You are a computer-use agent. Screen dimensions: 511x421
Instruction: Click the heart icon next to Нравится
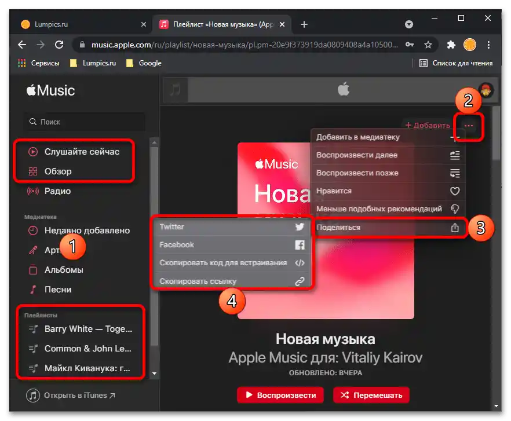455,191
